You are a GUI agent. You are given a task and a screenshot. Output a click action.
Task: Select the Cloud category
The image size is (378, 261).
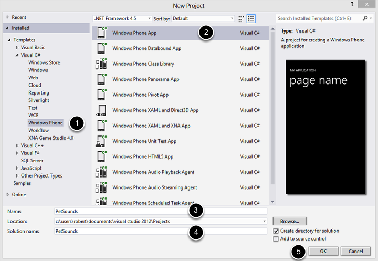pos(35,85)
